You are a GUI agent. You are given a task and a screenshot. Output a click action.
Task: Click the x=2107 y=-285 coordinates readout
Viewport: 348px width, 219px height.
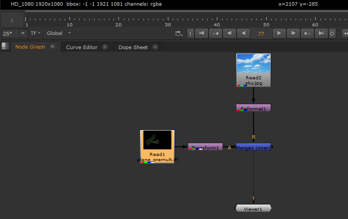point(298,4)
